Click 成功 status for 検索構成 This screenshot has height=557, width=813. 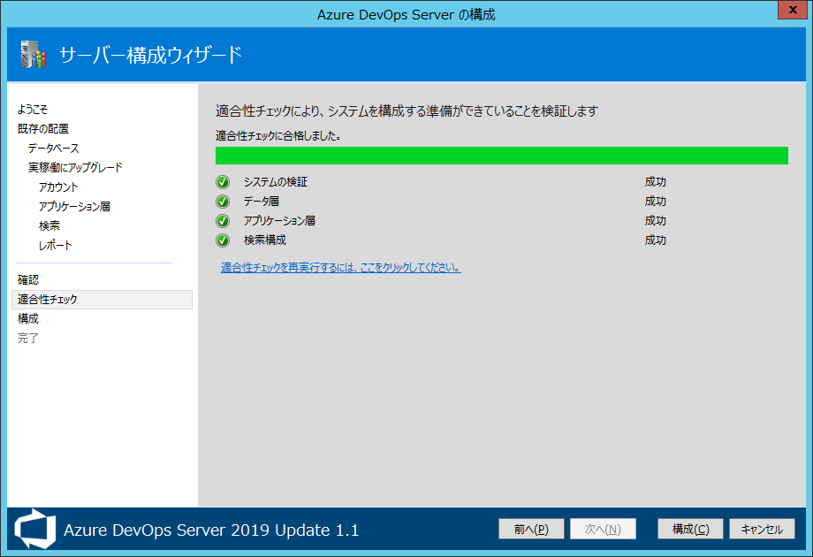pos(656,240)
